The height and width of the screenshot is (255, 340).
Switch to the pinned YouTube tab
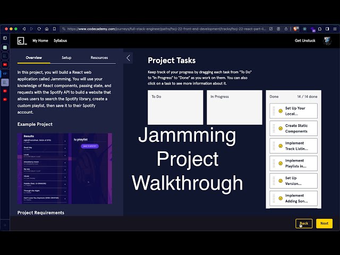(x=5, y=65)
